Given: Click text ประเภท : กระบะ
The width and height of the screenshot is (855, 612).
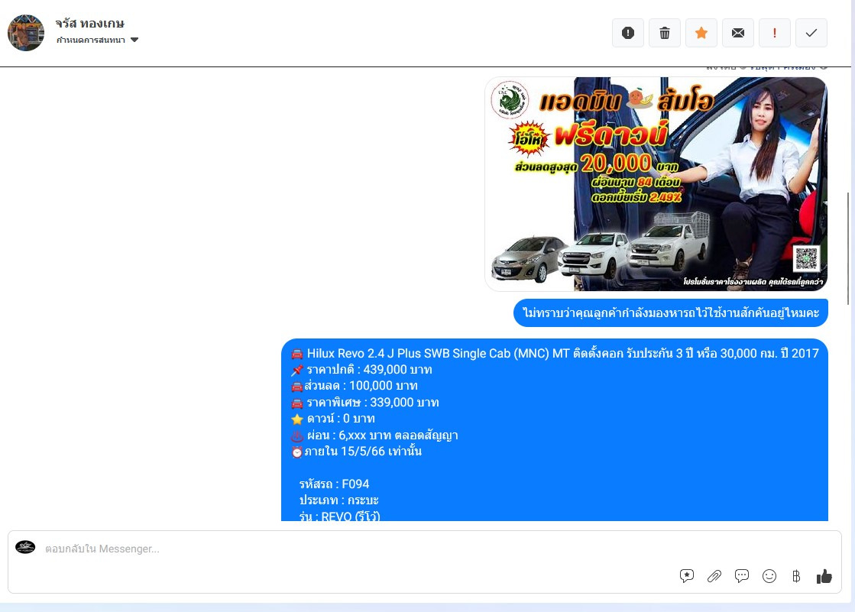Looking at the screenshot, I should pos(338,500).
